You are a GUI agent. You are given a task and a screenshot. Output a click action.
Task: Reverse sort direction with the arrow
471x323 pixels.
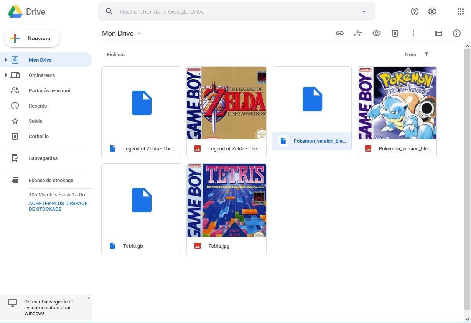click(x=427, y=54)
